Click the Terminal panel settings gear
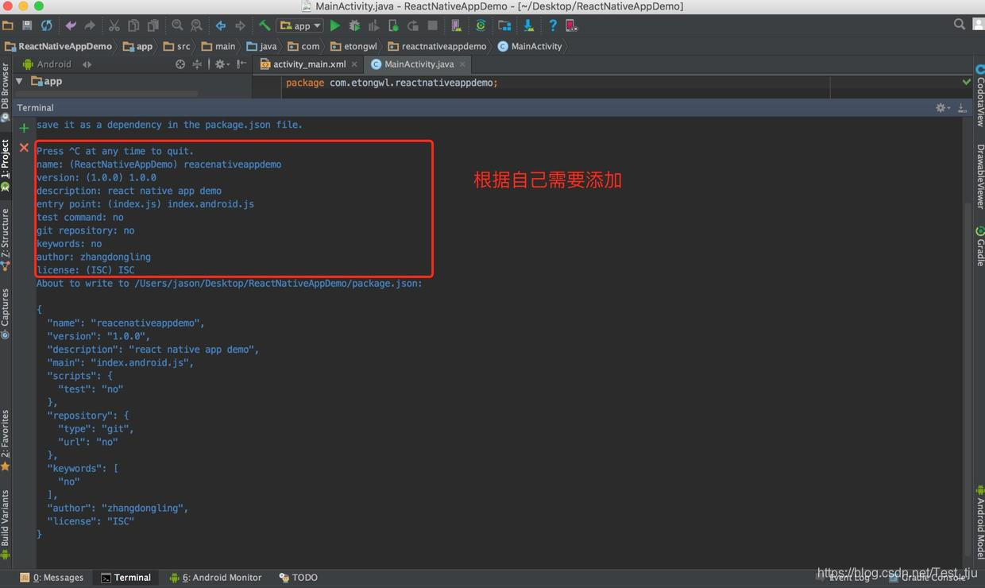 [x=942, y=107]
